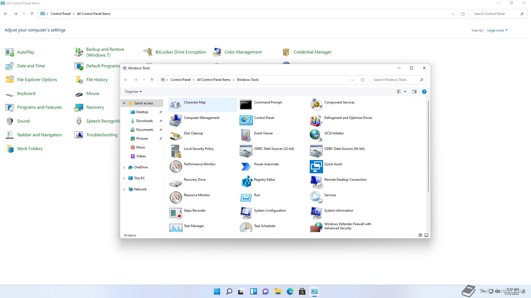Launch Disk Cleanup tool
The width and height of the screenshot is (531, 298).
pyautogui.click(x=176, y=135)
